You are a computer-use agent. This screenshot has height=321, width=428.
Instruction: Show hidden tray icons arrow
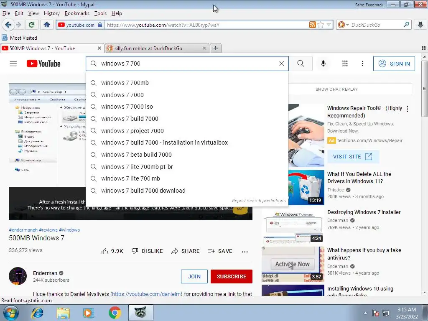coord(365,313)
